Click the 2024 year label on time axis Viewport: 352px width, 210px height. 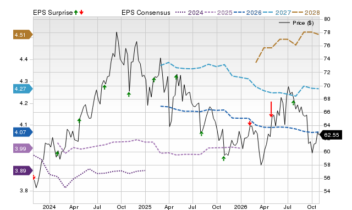[x=49, y=207]
